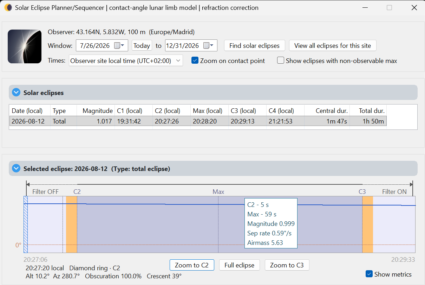The height and width of the screenshot is (285, 425).
Task: Enable Show eclipses with non-observable max
Action: click(x=281, y=61)
